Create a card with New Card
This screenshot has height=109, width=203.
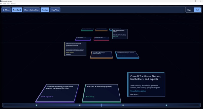pyautogui.click(x=17, y=10)
